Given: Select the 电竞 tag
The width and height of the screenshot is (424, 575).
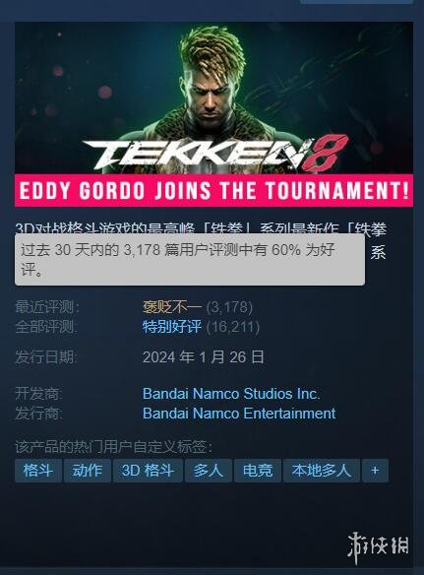Looking at the screenshot, I should pos(258,470).
